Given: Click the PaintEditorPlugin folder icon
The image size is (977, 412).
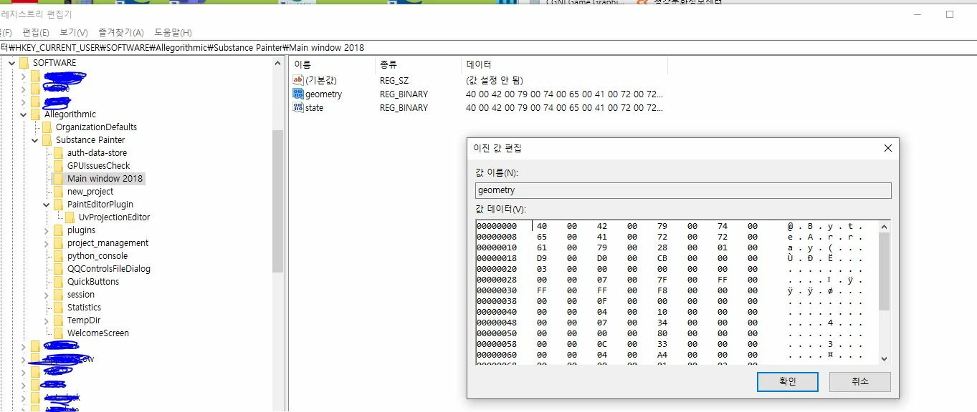Looking at the screenshot, I should click(x=59, y=205).
